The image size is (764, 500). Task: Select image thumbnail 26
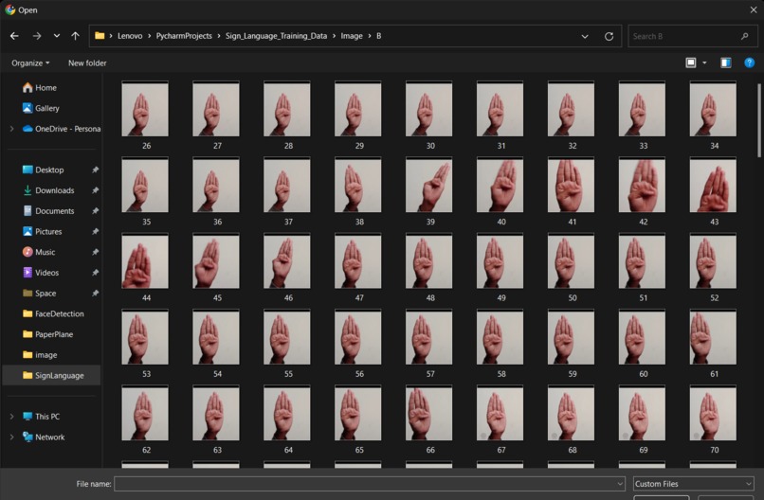tap(145, 109)
